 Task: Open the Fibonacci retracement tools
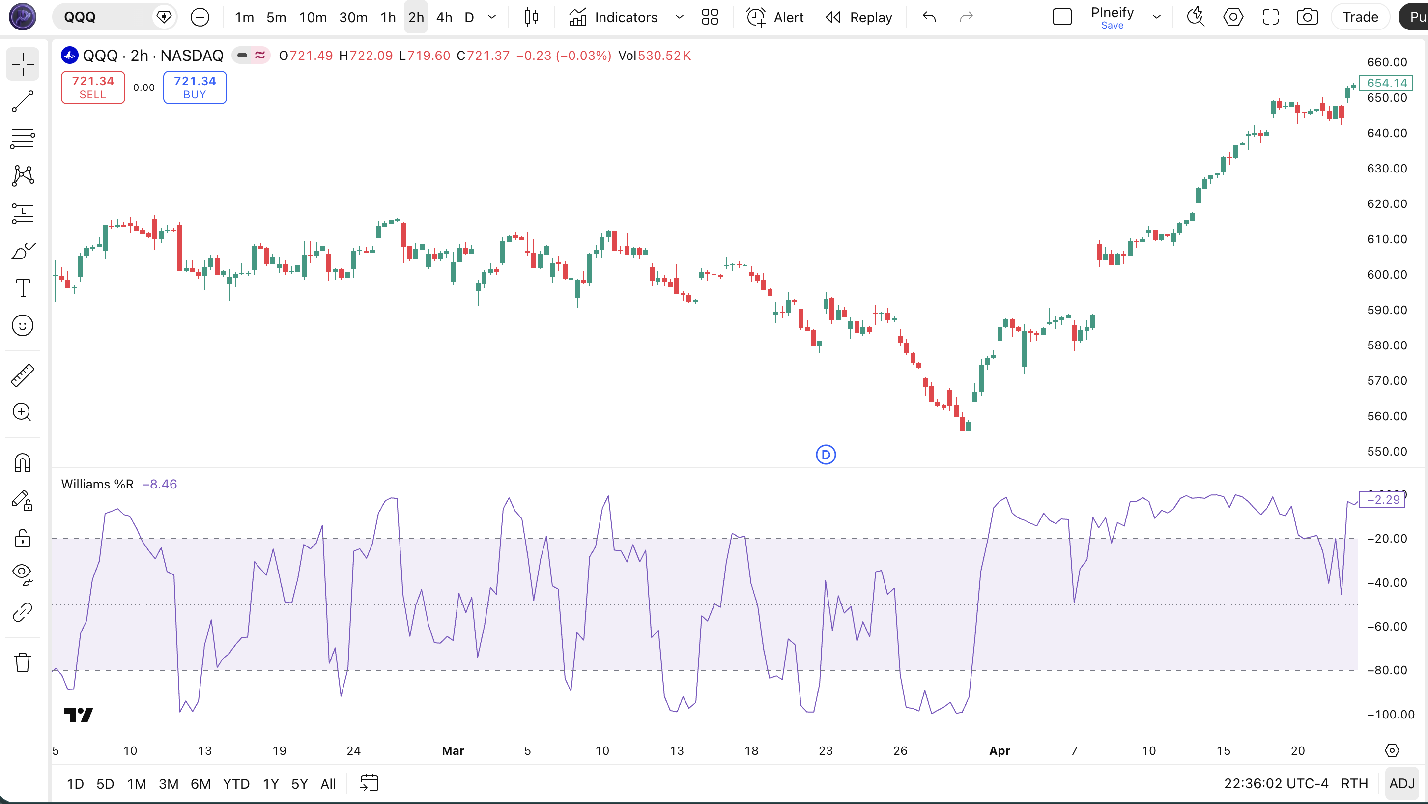coord(23,139)
